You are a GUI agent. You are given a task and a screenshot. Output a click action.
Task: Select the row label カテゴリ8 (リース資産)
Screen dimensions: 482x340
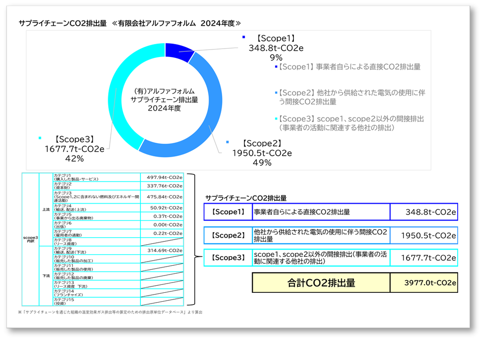96,242
